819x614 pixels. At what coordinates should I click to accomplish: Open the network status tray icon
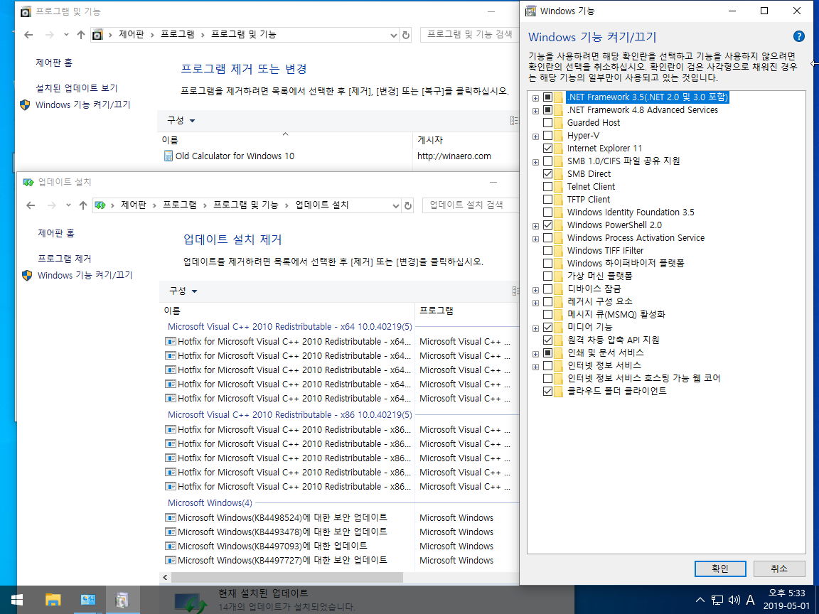click(x=717, y=600)
